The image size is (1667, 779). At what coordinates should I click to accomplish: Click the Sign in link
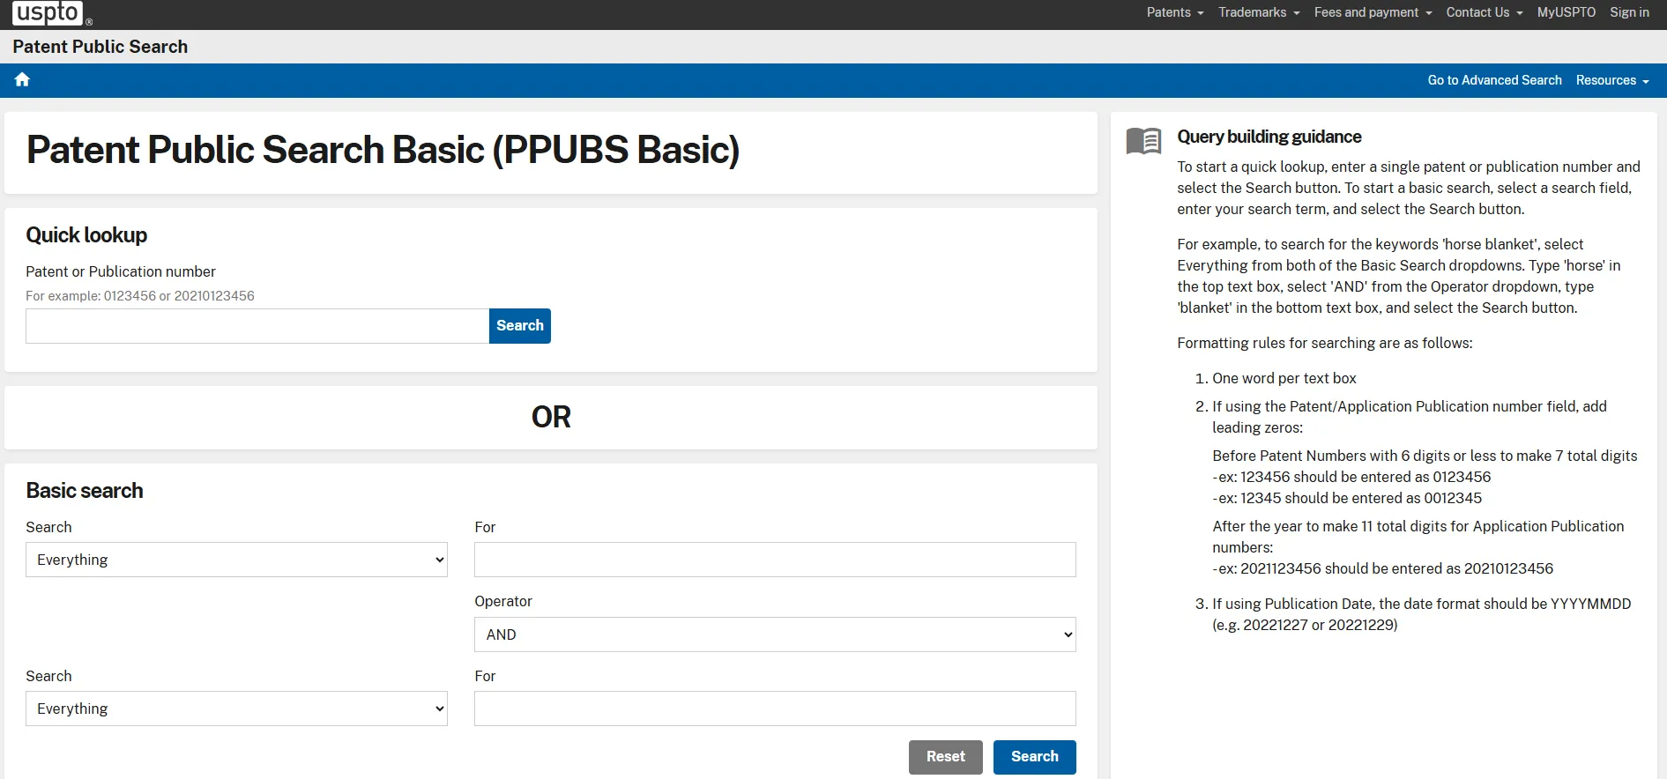pyautogui.click(x=1629, y=12)
